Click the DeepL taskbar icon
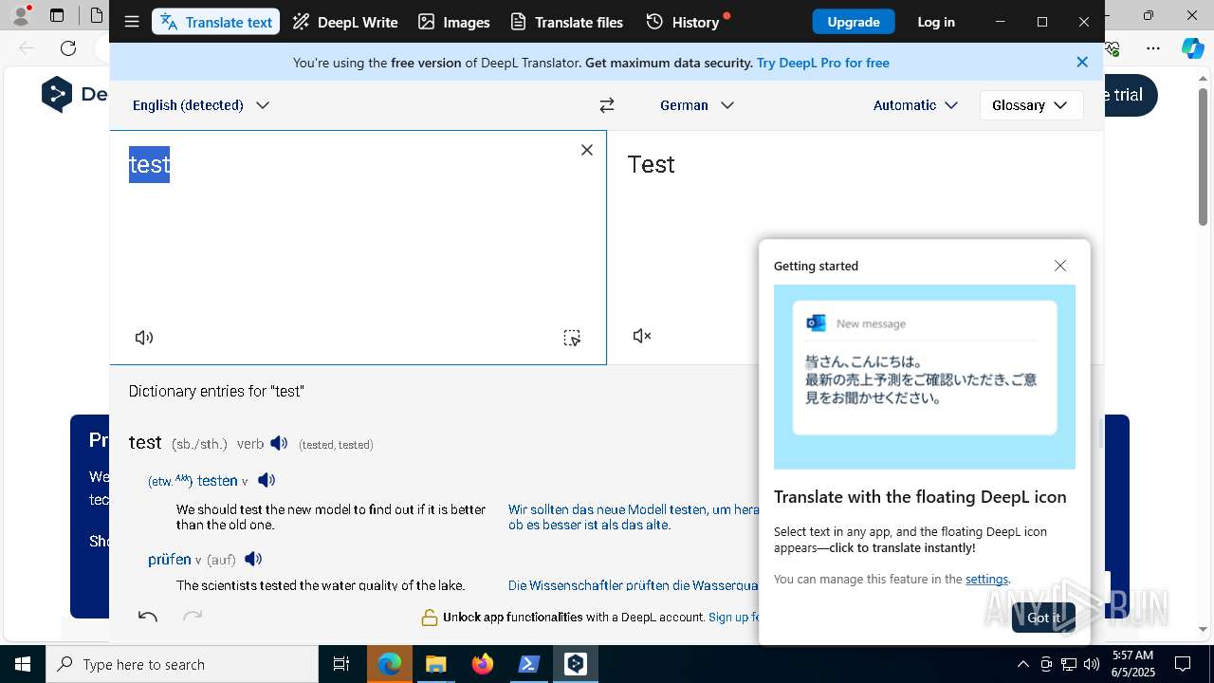 tap(576, 664)
